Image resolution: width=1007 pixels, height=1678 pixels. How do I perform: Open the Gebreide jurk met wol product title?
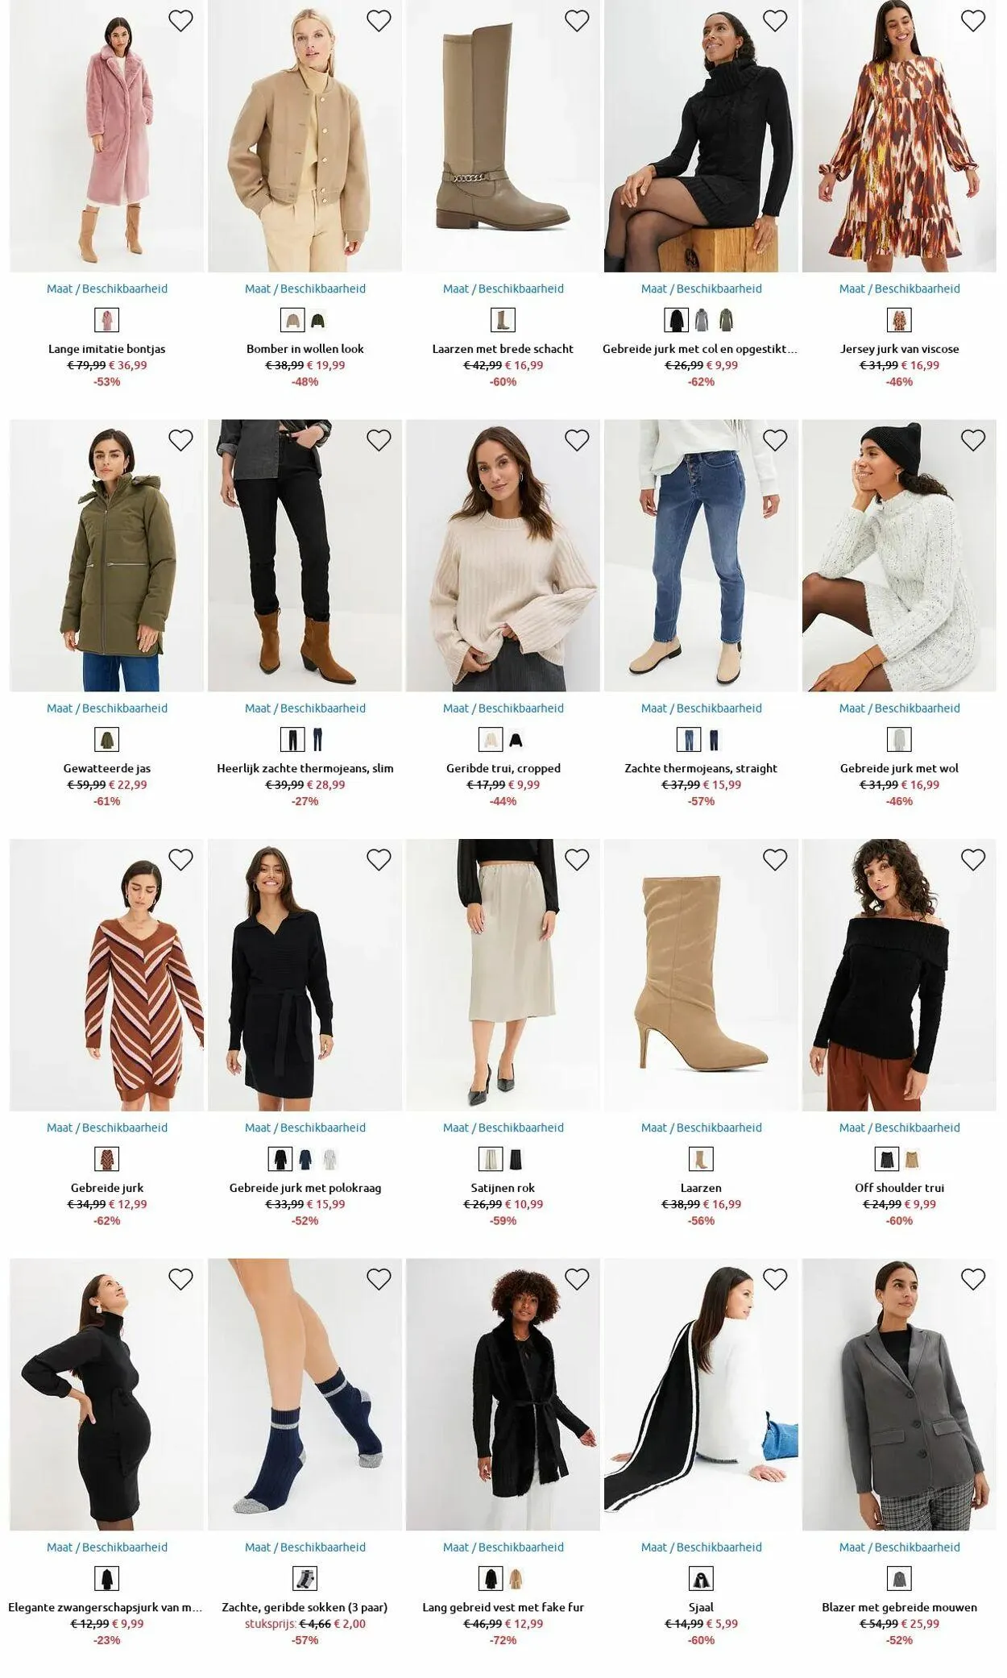pos(899,768)
